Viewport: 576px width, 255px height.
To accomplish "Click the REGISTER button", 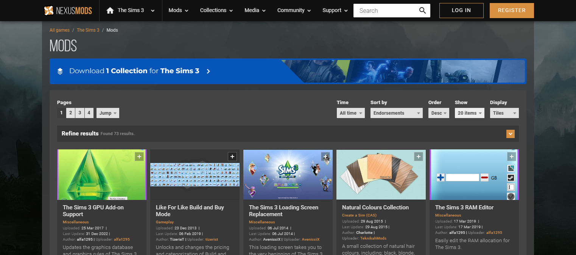I will (512, 11).
